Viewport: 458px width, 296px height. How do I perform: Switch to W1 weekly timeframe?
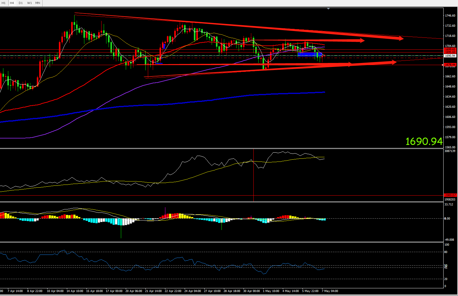[29, 3]
